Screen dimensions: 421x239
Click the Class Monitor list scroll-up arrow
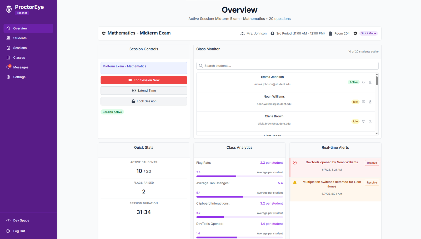[377, 74]
